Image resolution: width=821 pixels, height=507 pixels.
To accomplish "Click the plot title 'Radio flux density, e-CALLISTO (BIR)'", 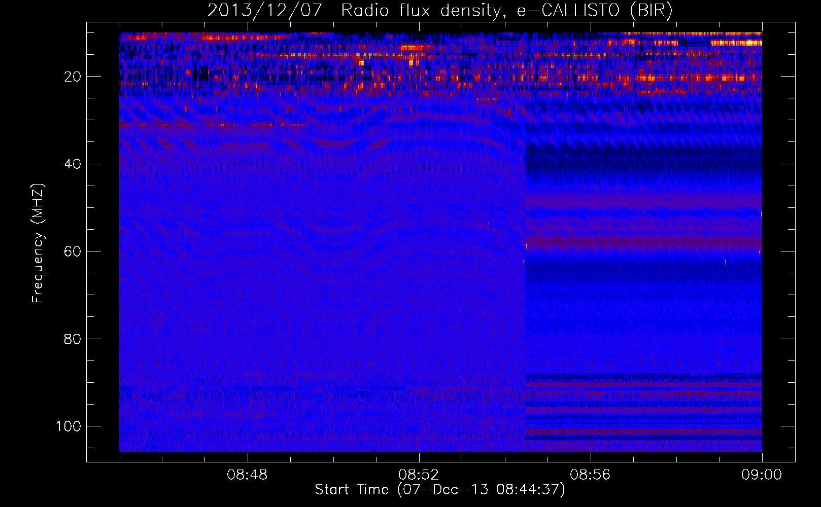I will pyautogui.click(x=506, y=11).
